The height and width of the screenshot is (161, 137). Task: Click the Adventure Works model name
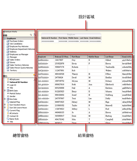pos(10,32)
